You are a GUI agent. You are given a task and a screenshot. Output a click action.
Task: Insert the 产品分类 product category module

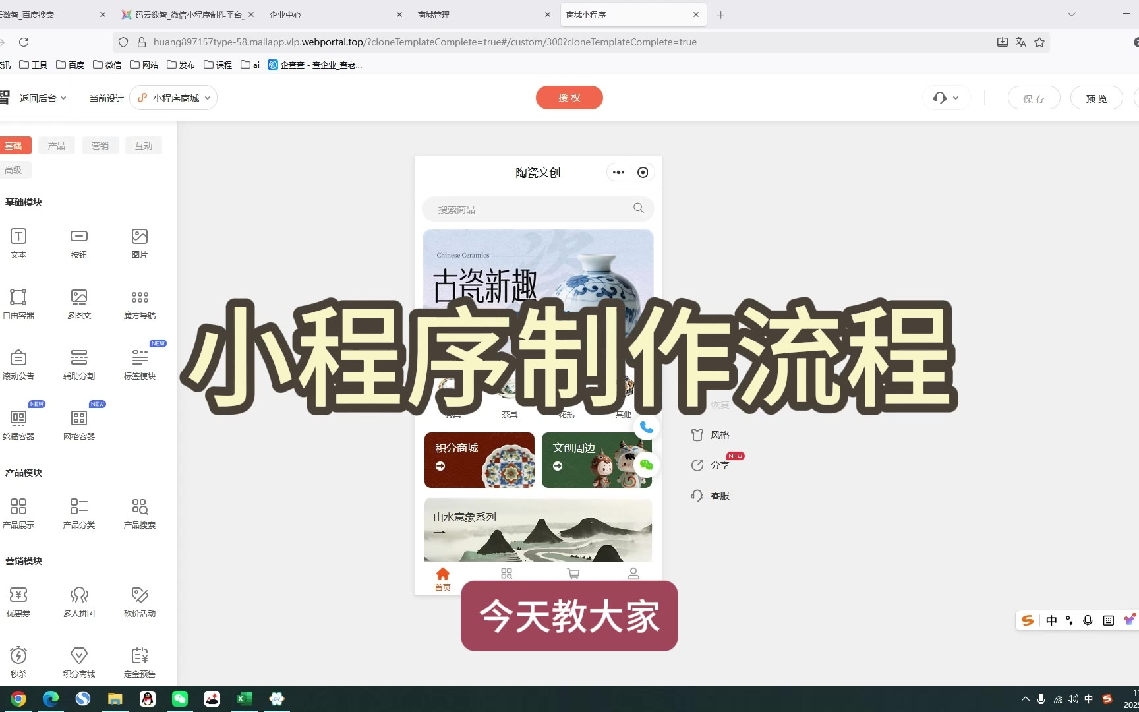[x=79, y=514]
